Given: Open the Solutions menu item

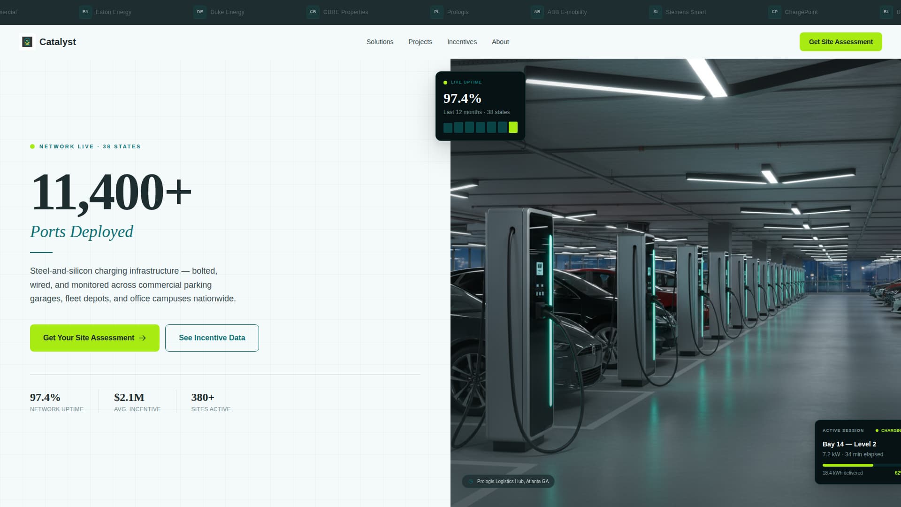Looking at the screenshot, I should 380,42.
